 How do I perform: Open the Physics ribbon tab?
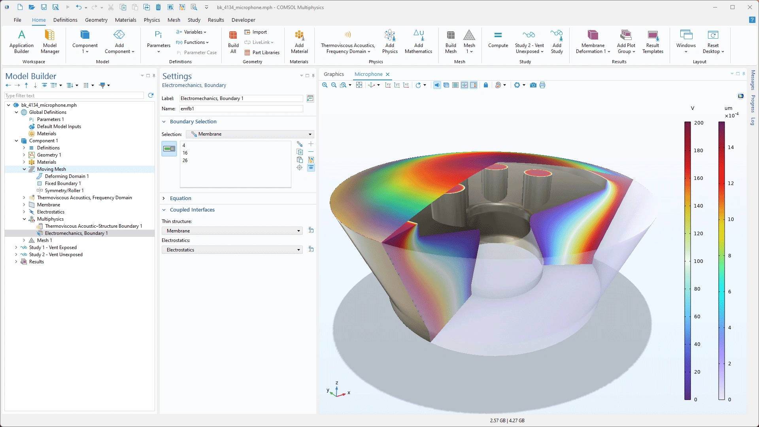[x=152, y=20]
